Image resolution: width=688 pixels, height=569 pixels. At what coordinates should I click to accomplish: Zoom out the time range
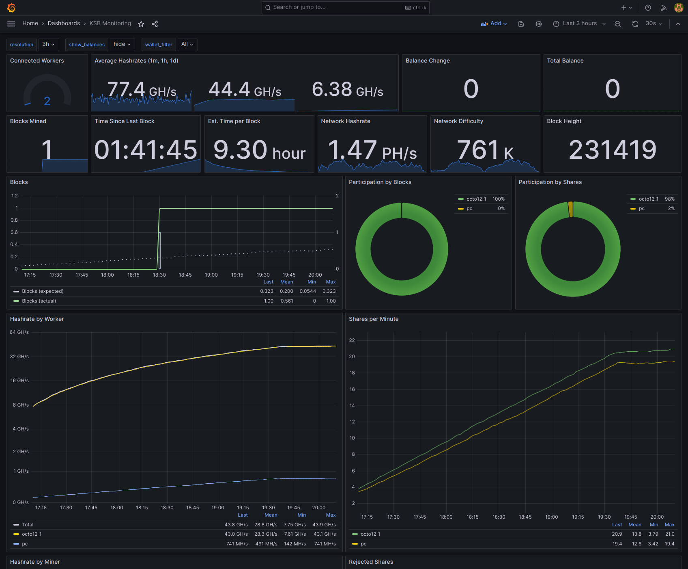pyautogui.click(x=618, y=24)
